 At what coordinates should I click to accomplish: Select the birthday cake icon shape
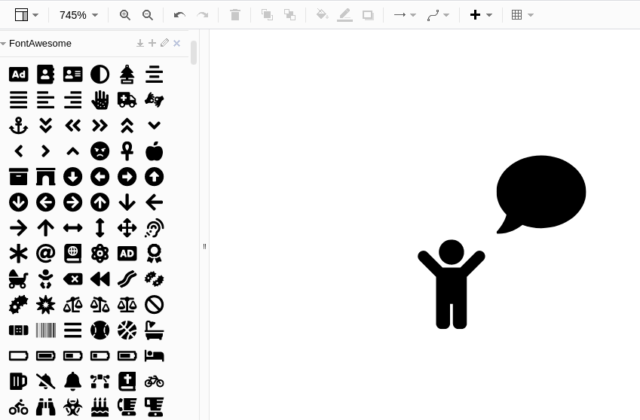coord(100,407)
